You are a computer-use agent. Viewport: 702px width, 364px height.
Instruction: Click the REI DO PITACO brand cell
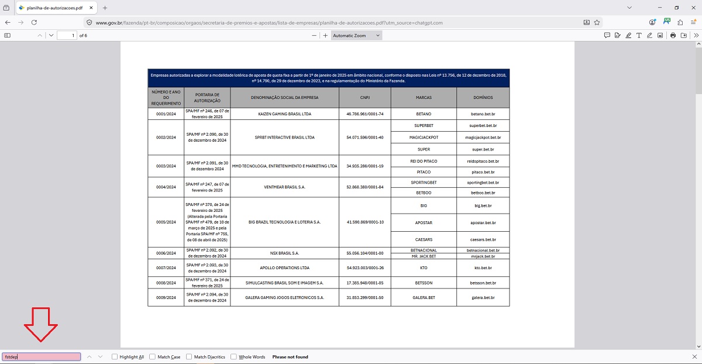(424, 161)
